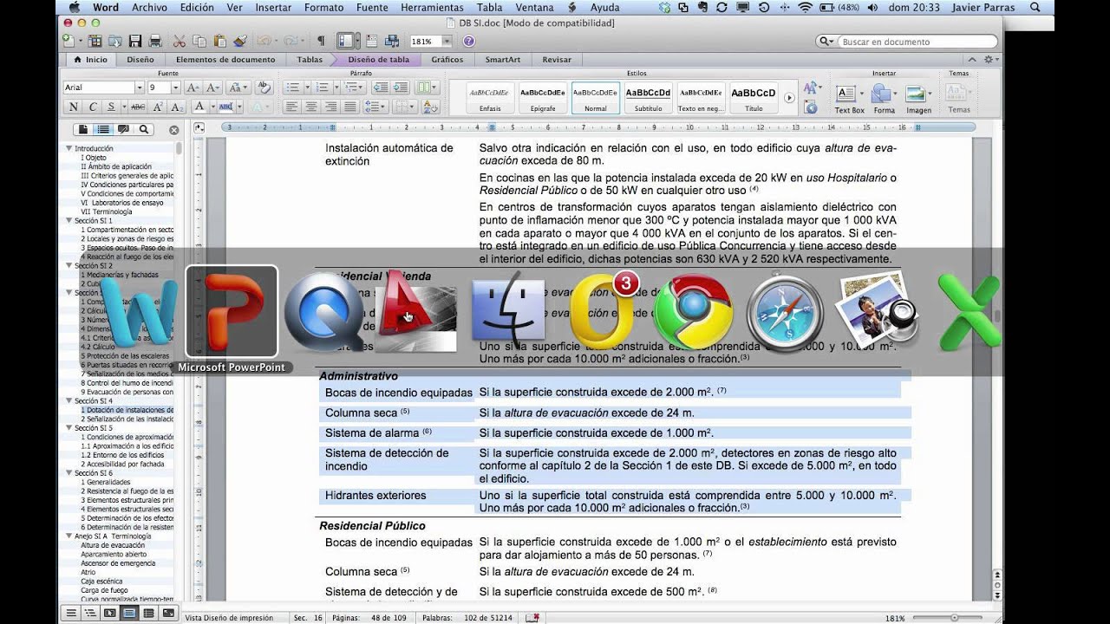The height and width of the screenshot is (624, 1110).
Task: Cut selection with the scissors icon
Action: pyautogui.click(x=180, y=41)
